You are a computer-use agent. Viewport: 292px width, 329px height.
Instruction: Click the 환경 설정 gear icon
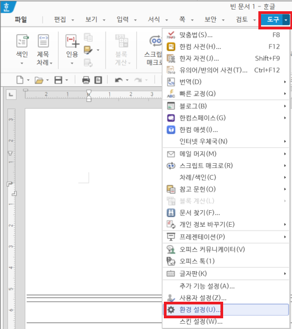(x=171, y=310)
